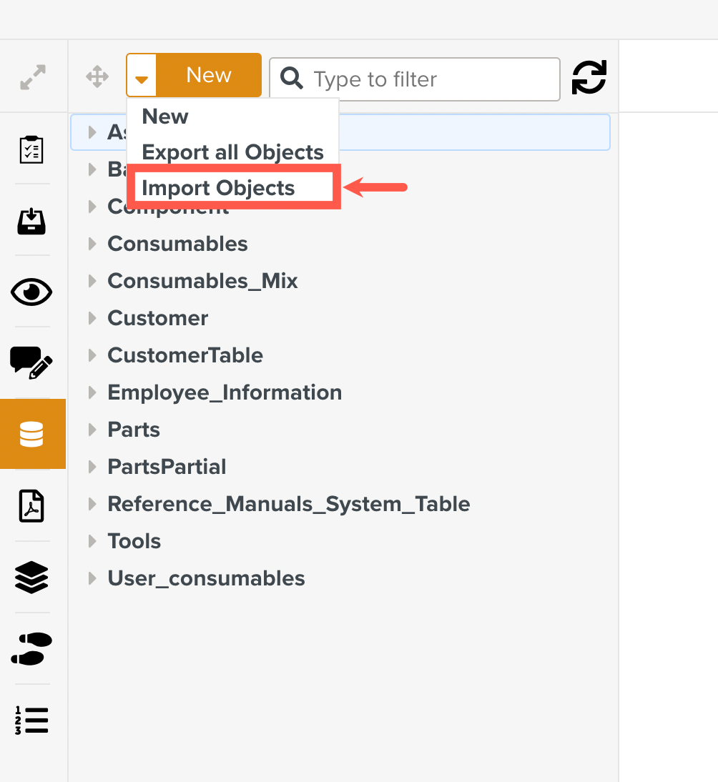Viewport: 718px width, 782px height.
Task: Select Export all Objects menu entry
Action: pyautogui.click(x=232, y=152)
